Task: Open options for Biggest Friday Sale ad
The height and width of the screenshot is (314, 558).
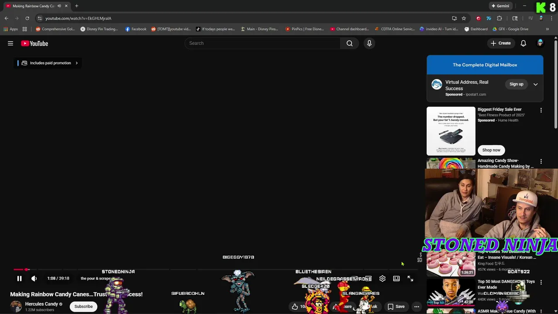Action: tap(541, 110)
